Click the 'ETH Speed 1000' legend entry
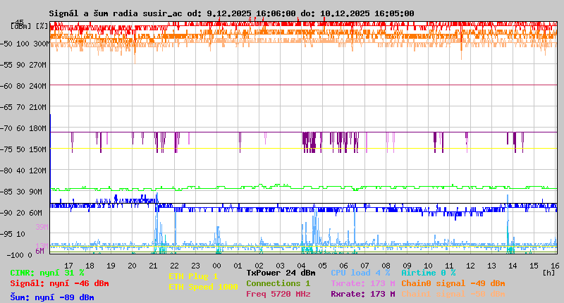The height and width of the screenshot is (303, 564). (203, 287)
